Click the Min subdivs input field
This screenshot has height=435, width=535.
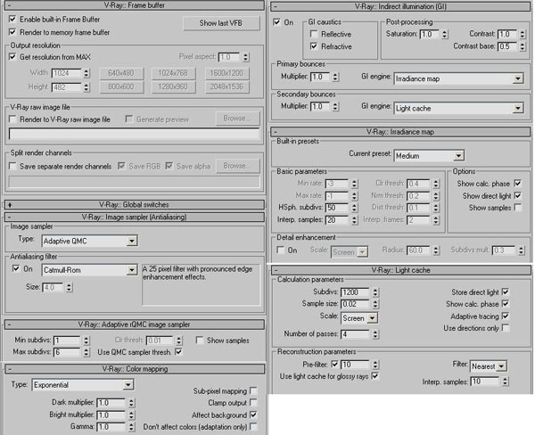click(67, 341)
